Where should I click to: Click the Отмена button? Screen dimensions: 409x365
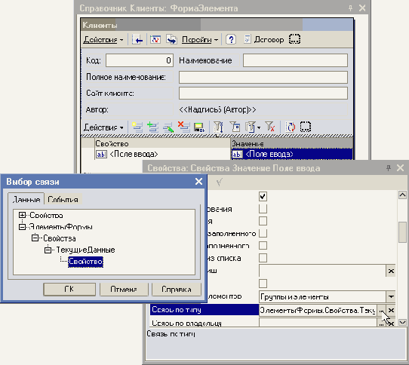pos(124,290)
